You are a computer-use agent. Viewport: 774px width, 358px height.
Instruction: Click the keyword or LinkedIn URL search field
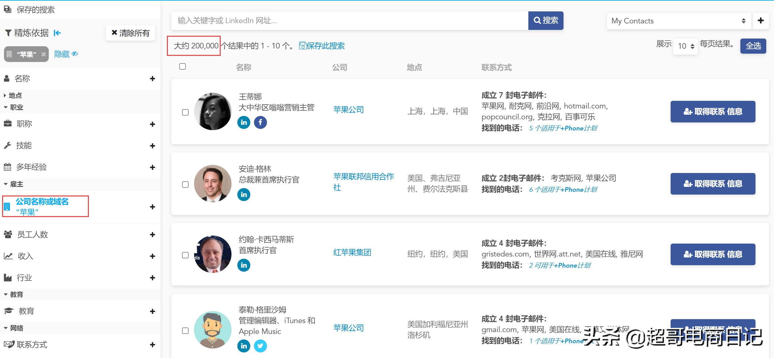349,21
